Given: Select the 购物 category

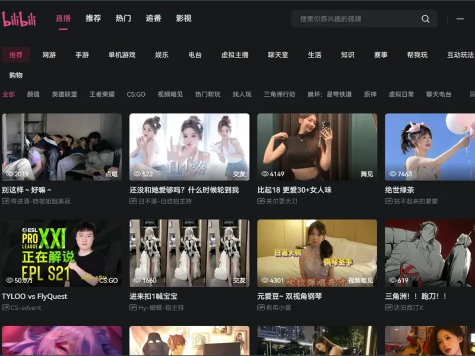Looking at the screenshot, I should (16, 75).
